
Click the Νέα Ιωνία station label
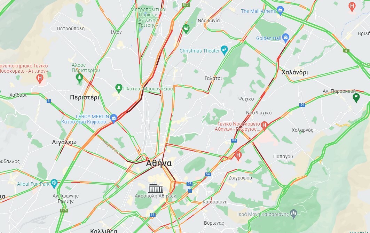(208, 21)
